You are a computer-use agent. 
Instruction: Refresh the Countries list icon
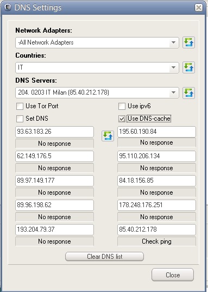pyautogui.click(x=188, y=67)
